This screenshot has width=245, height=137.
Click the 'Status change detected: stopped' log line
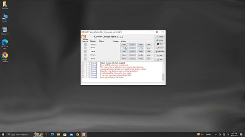(x=113, y=63)
